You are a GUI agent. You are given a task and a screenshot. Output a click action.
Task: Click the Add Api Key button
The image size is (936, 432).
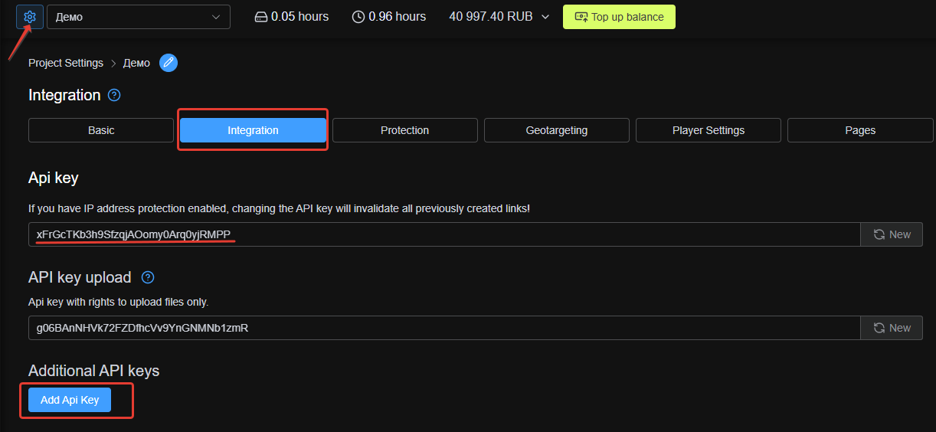(x=70, y=400)
